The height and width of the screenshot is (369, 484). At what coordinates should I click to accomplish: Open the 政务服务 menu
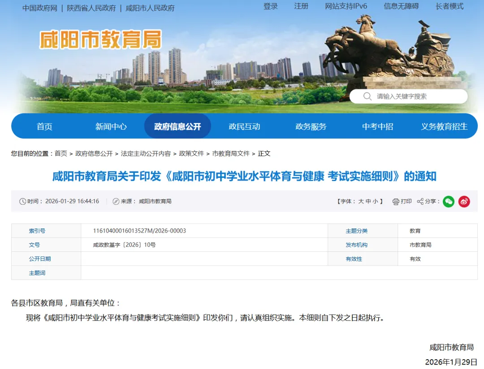pyautogui.click(x=311, y=126)
